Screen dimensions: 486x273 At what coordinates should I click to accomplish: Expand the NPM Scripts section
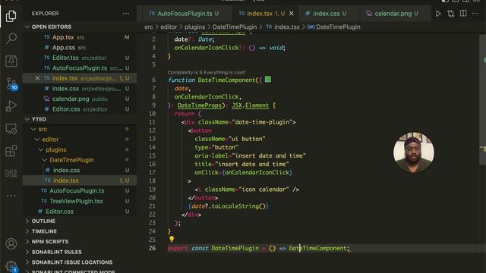tap(50, 241)
